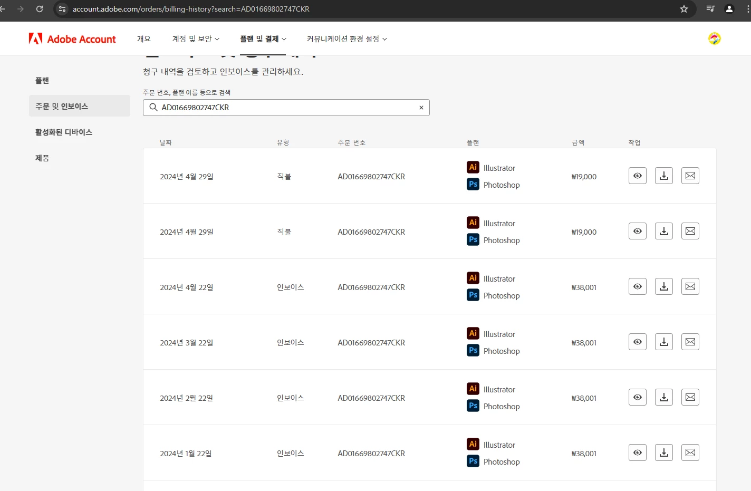
Task: Email the 2024년 3월 22일 invoice
Action: tap(690, 342)
